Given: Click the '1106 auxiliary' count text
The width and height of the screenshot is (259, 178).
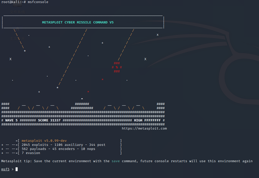Looking at the screenshot, I should pos(69,145).
